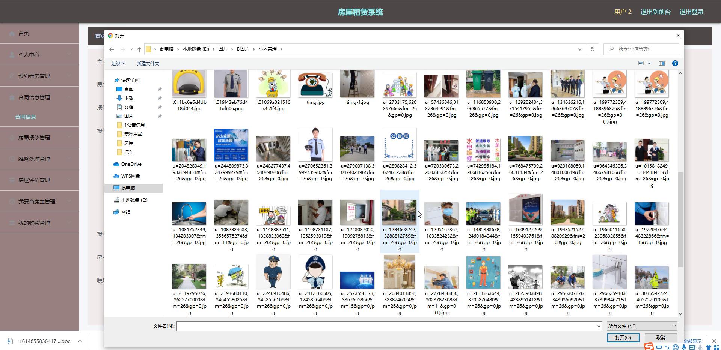Expand the address bar history dropdown
This screenshot has width=721, height=350.
click(x=579, y=49)
